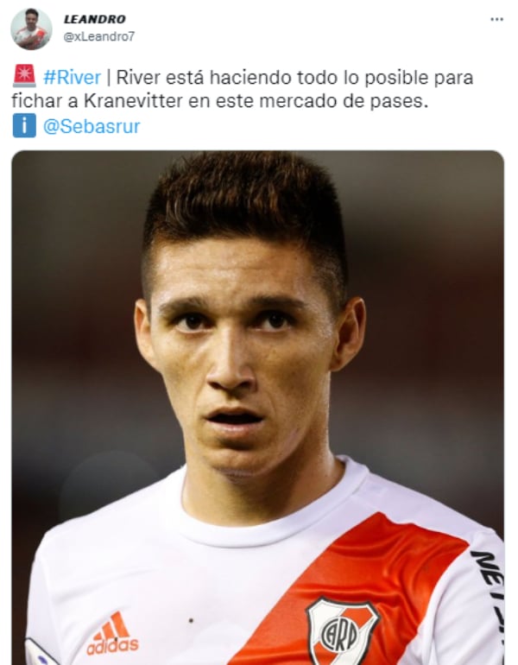Open the three-dot more options menu
The height and width of the screenshot is (665, 518).
tap(496, 20)
